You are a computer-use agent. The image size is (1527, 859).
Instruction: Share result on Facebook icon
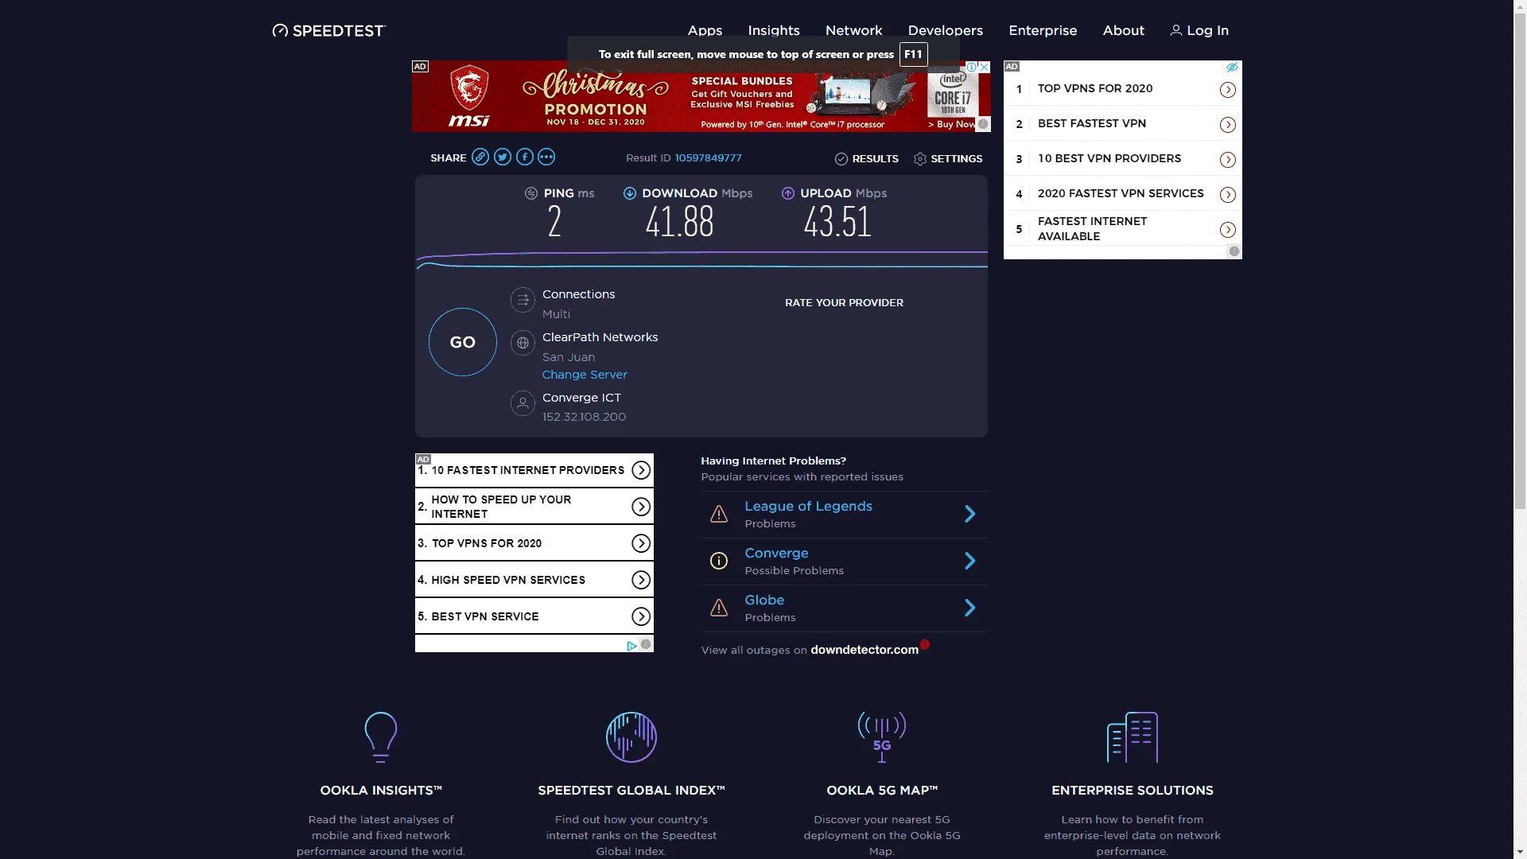tap(525, 157)
